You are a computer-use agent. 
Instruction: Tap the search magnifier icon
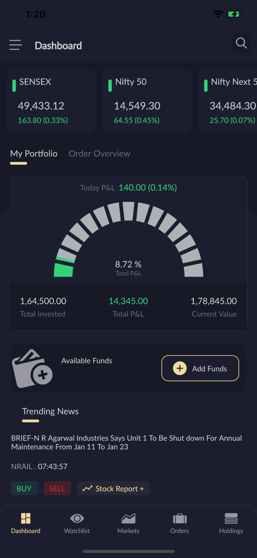pyautogui.click(x=241, y=43)
